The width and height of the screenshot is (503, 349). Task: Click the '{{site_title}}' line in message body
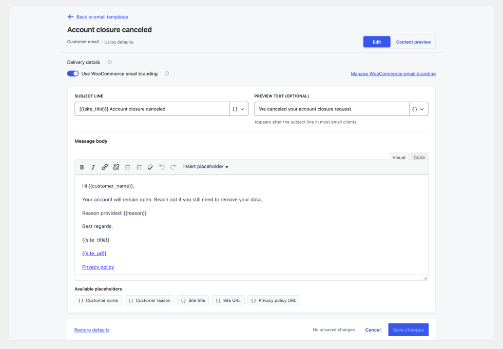click(95, 240)
